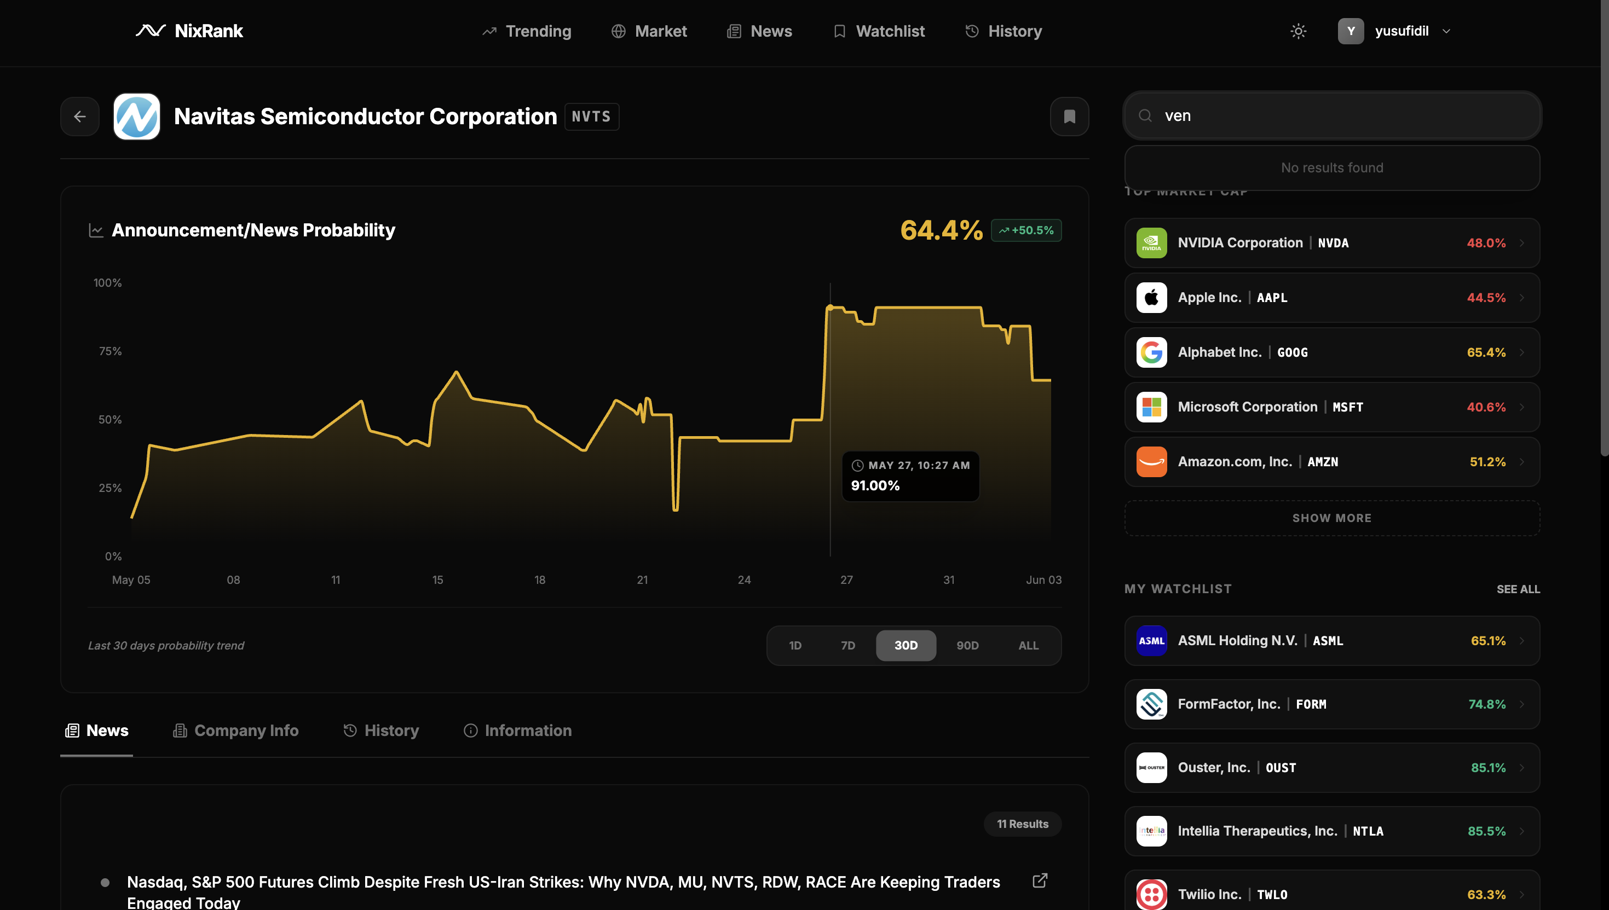Screen dimensions: 1609x910
Task: Click the Intellia Therapeutics logo icon
Action: [1151, 831]
